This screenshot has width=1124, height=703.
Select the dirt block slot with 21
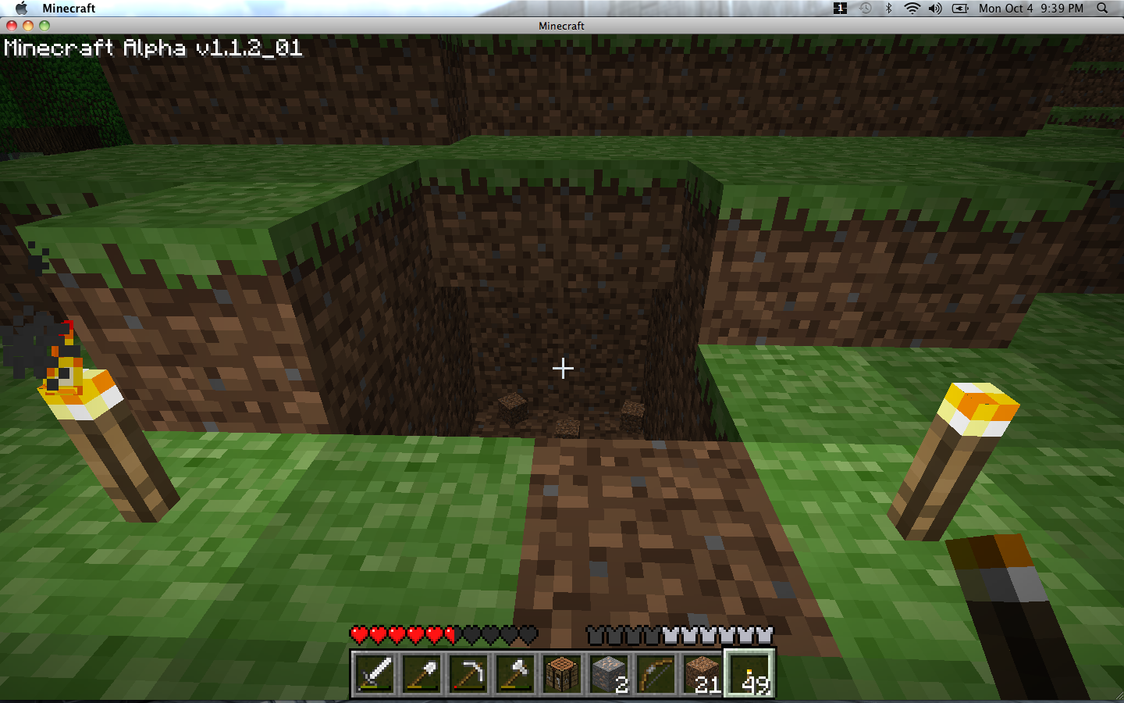[x=702, y=673]
